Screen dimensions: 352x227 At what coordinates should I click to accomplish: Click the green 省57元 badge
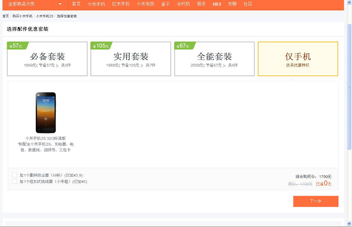[17, 46]
